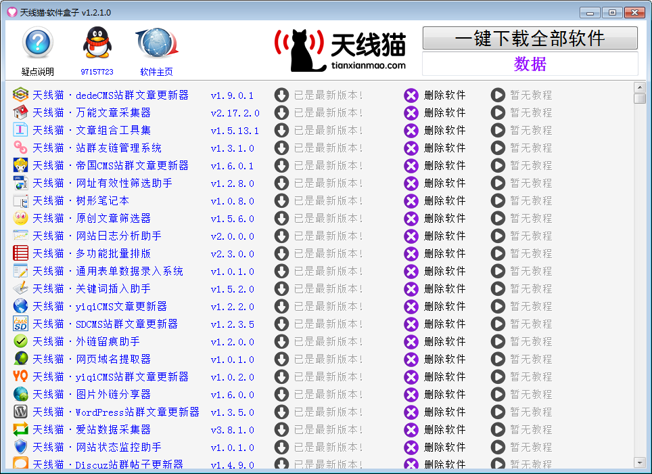Click the 外链留痕助手 green check icon
652x474 pixels.
(20, 341)
